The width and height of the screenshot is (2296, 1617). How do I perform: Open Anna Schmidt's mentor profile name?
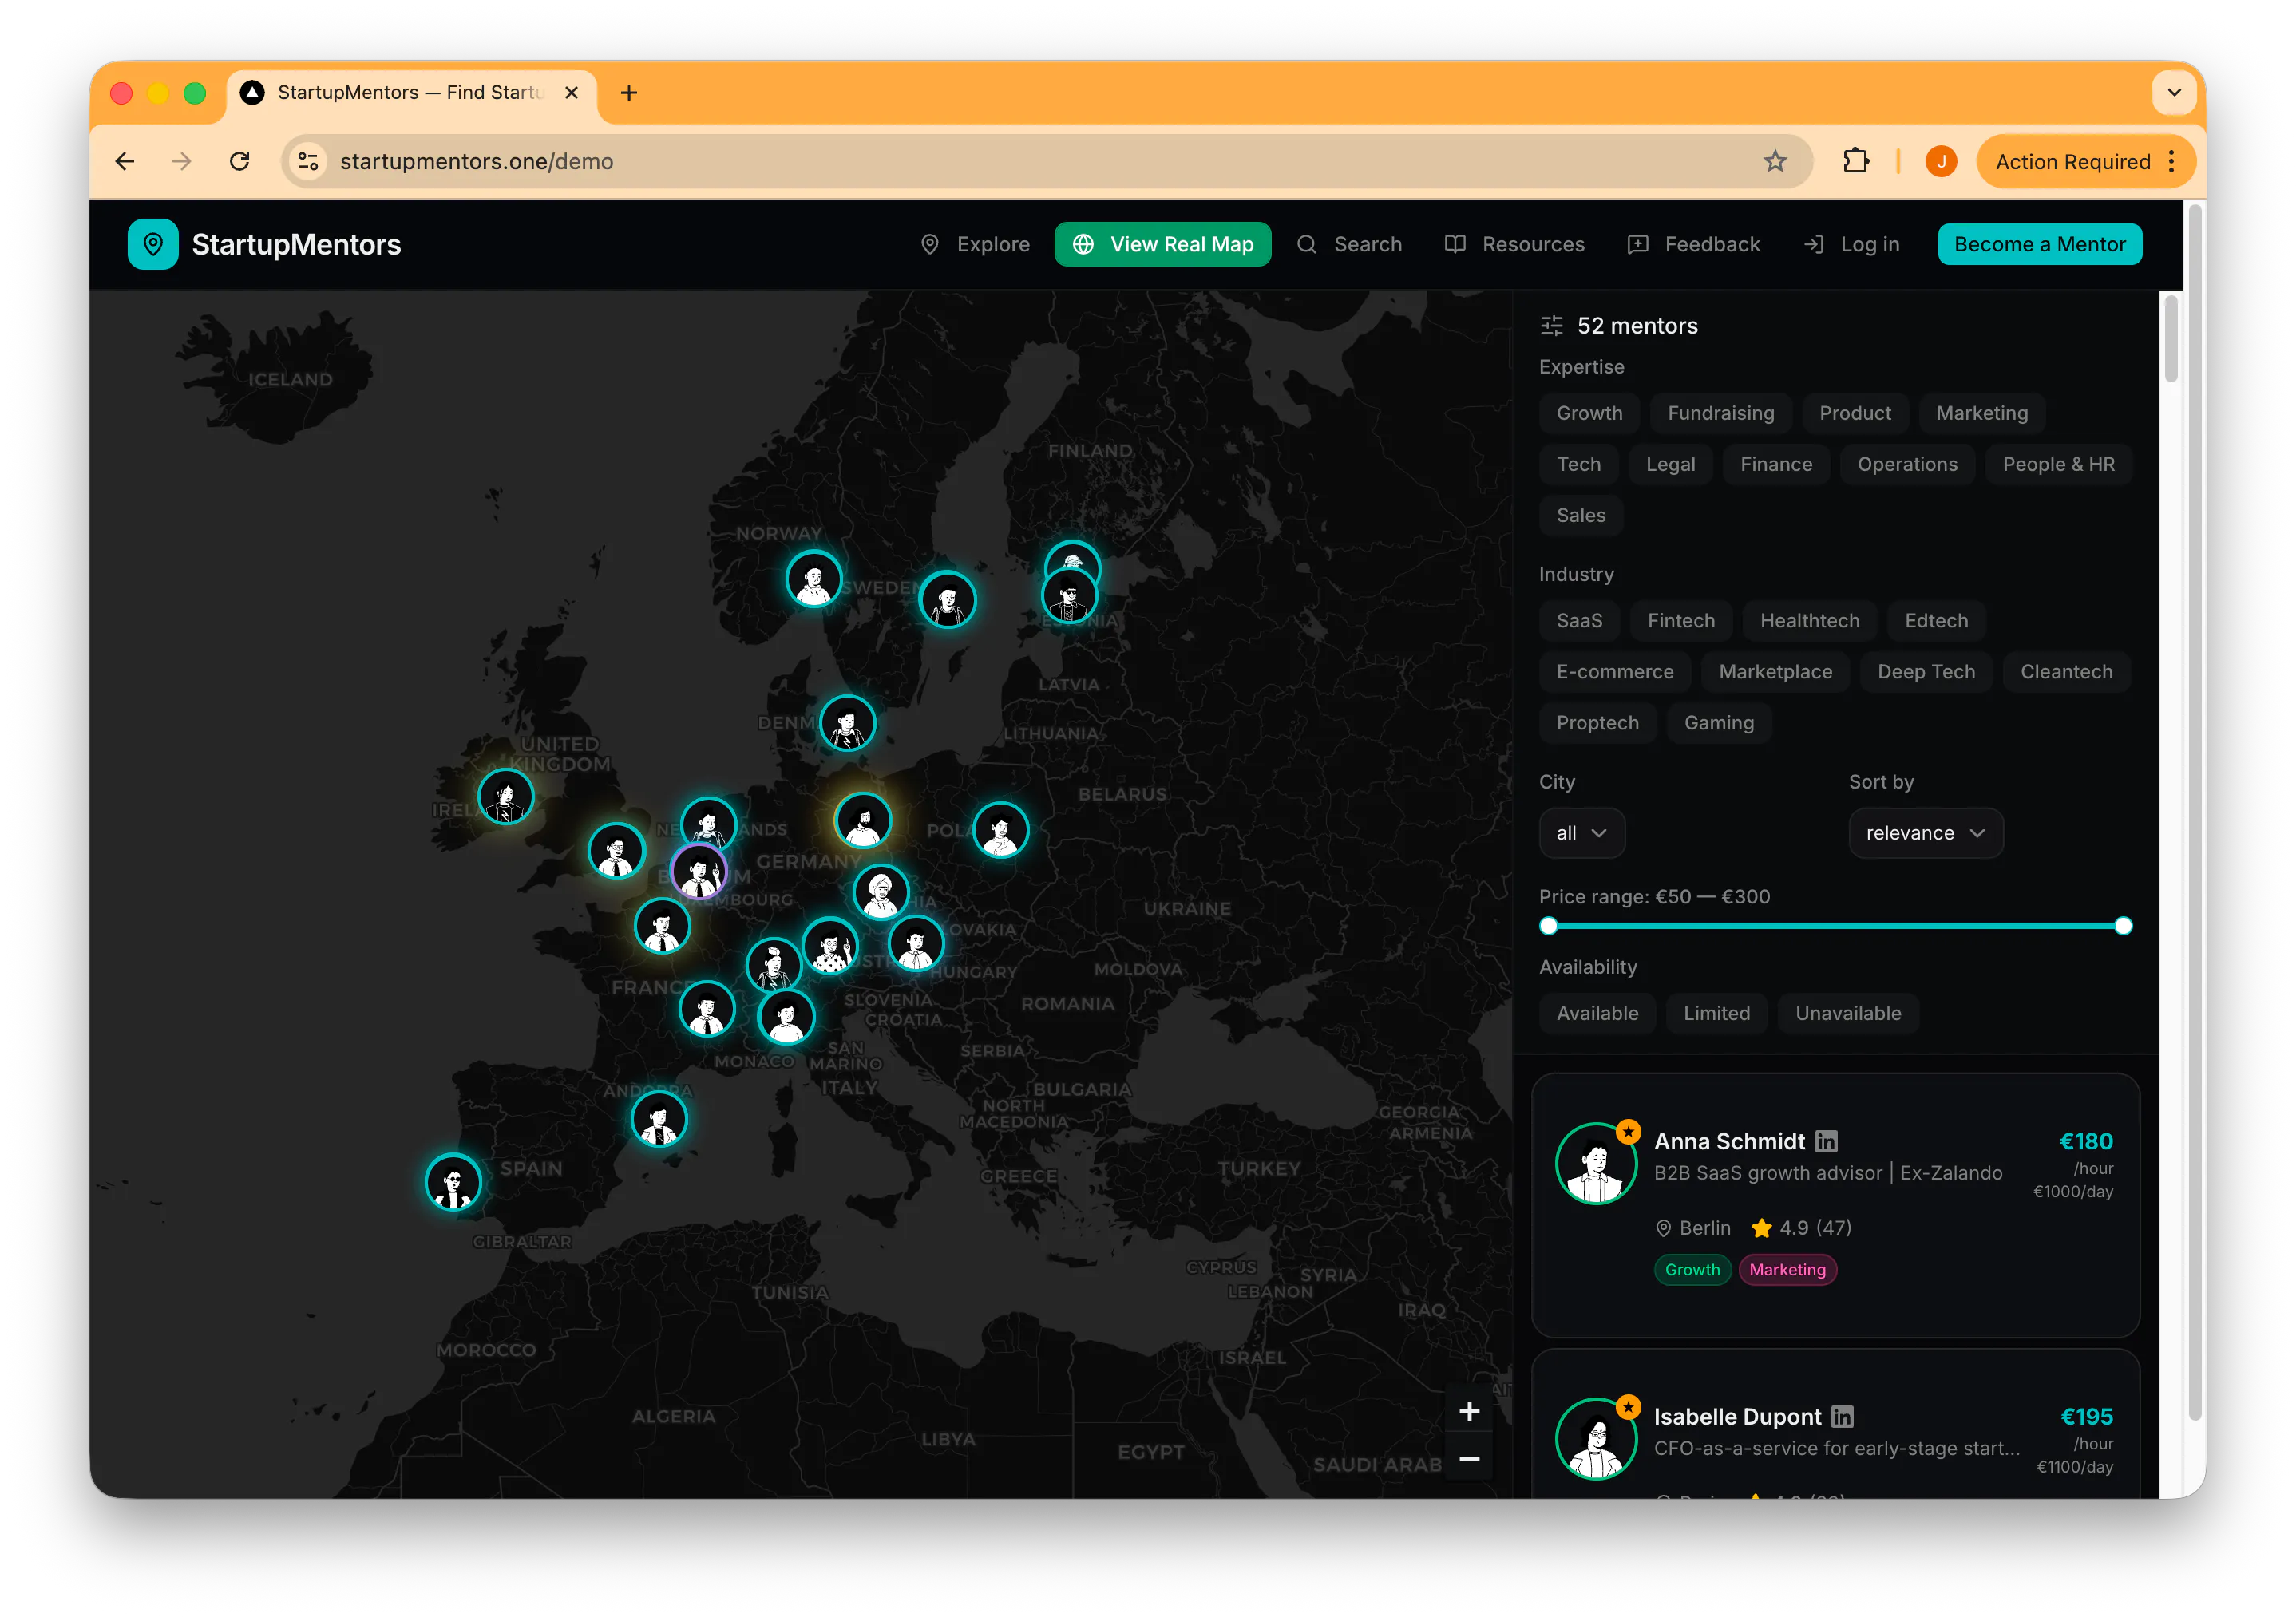(x=1729, y=1141)
